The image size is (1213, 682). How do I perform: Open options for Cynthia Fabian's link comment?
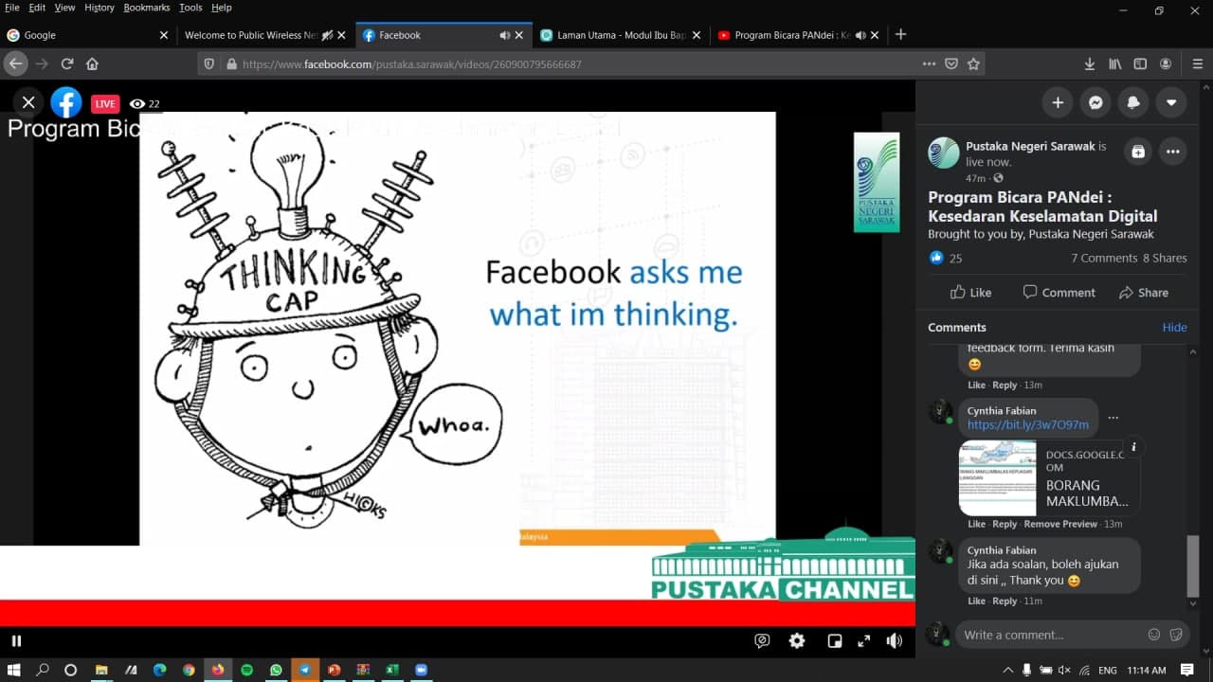coord(1113,418)
